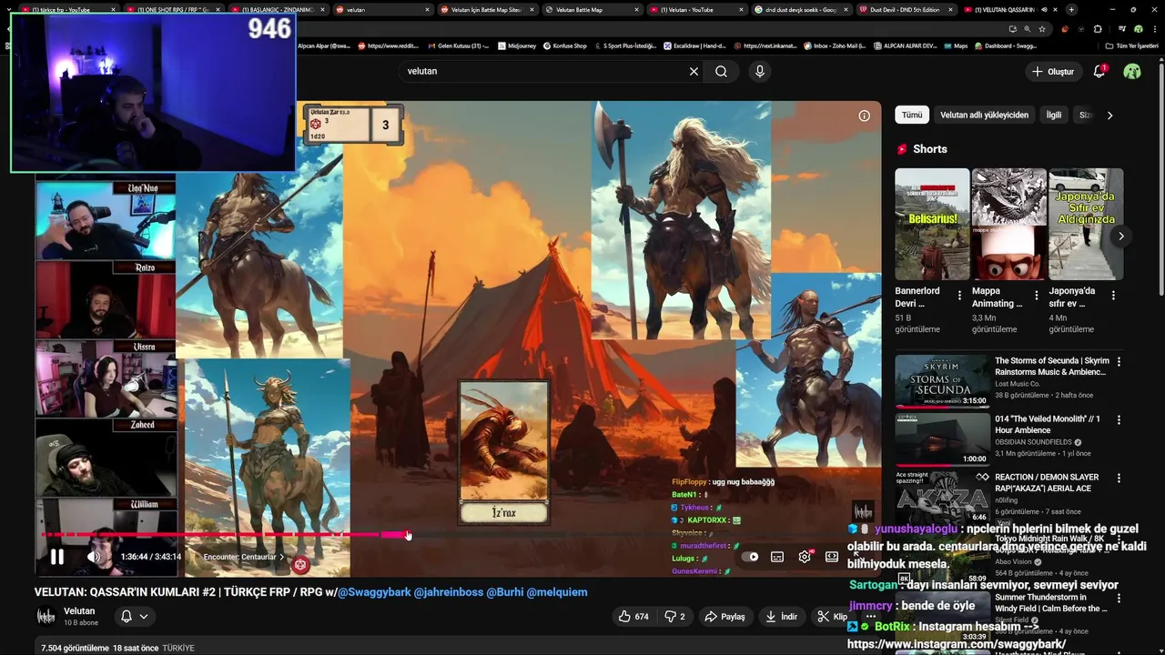Viewport: 1165px width, 655px height.
Task: Open the Oluştur create button
Action: coord(1053,71)
